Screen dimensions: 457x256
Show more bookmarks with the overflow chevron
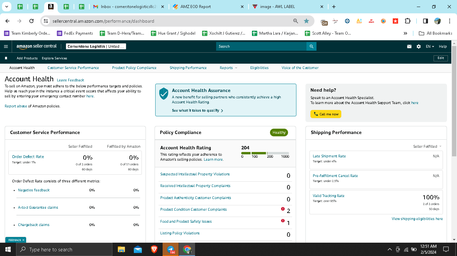tap(405, 33)
